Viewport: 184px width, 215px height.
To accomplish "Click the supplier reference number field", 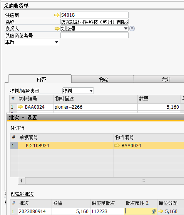I will pos(94,35).
